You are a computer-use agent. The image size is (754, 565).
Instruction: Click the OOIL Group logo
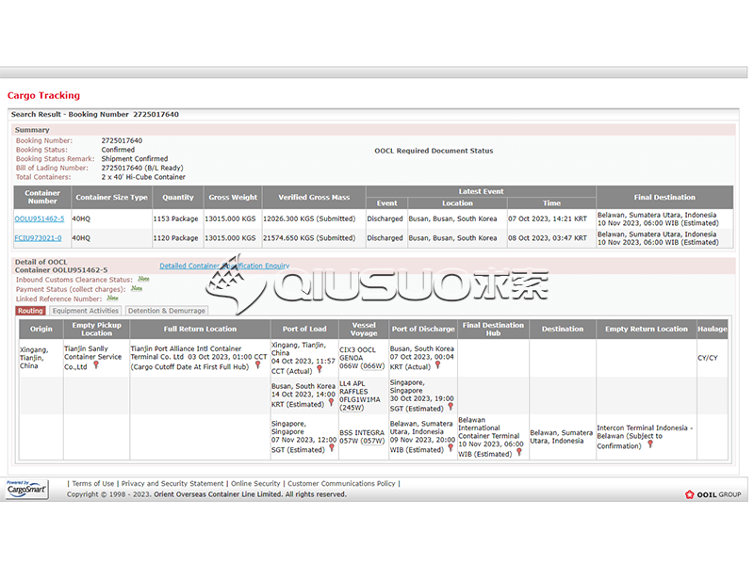[713, 494]
